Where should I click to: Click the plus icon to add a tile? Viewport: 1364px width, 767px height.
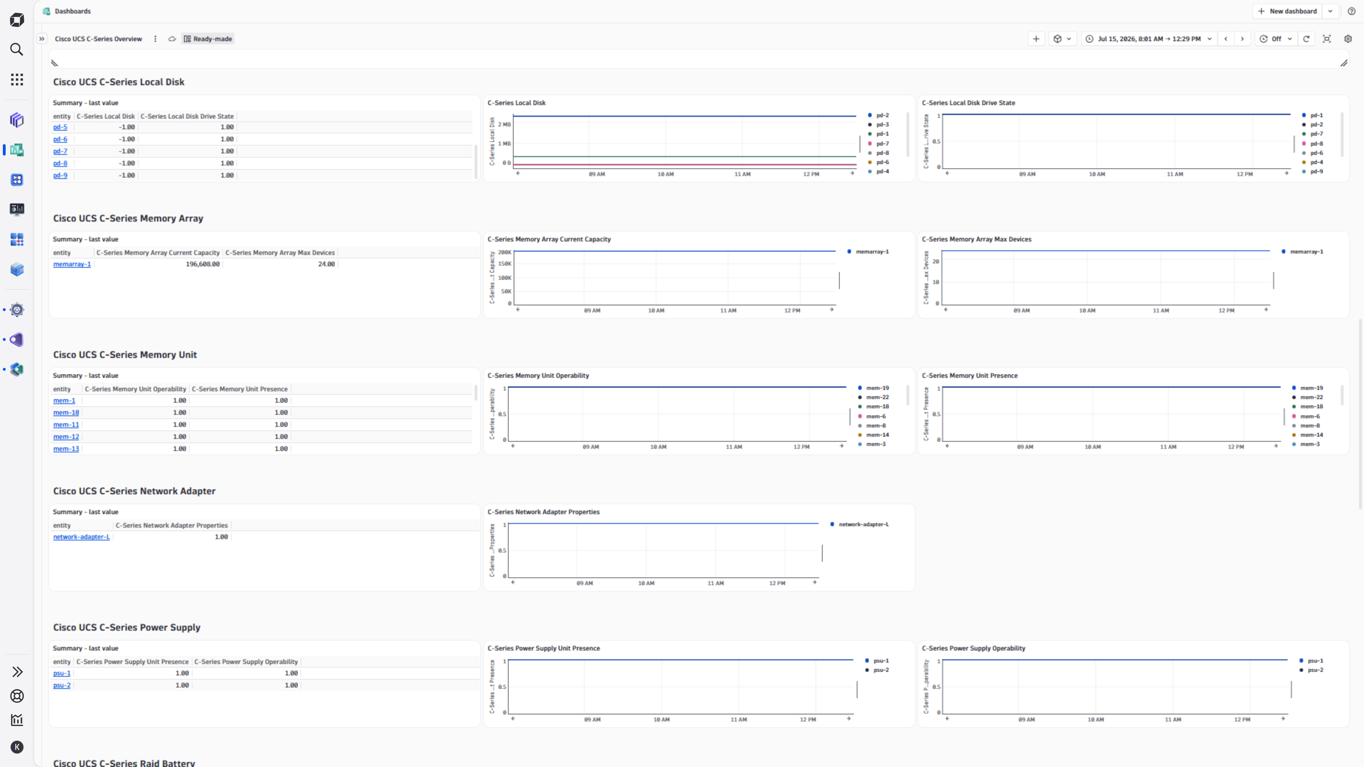tap(1036, 39)
